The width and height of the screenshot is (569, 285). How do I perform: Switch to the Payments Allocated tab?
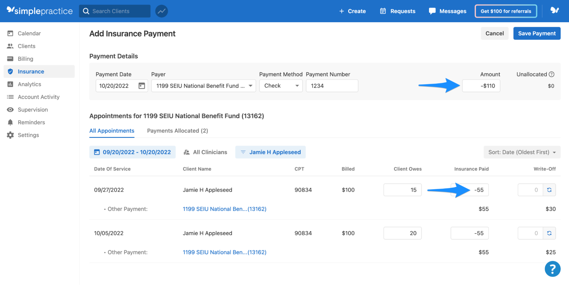tap(177, 131)
